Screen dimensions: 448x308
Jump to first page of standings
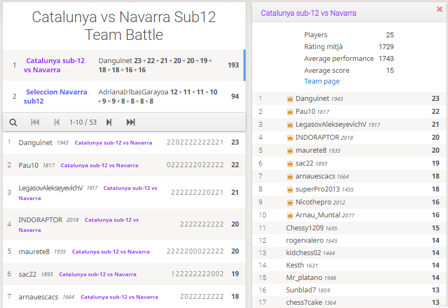(x=35, y=122)
